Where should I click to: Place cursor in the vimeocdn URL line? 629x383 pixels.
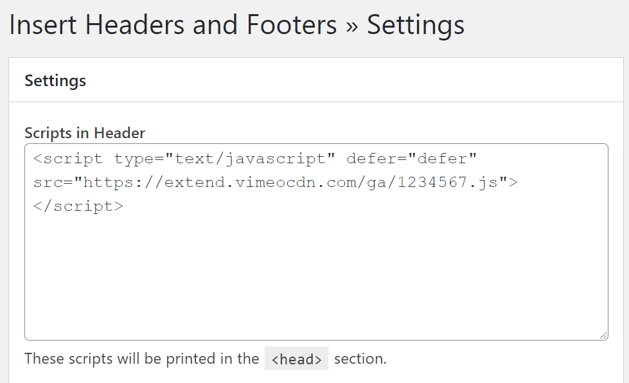pyautogui.click(x=276, y=183)
